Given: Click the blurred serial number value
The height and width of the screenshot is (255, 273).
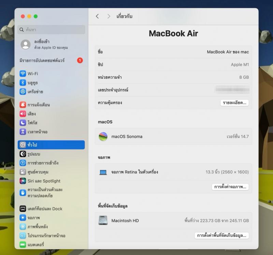Looking at the screenshot, I should tap(233, 90).
